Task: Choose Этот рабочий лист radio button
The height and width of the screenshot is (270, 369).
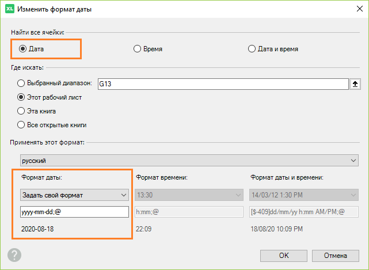Action: (22, 97)
